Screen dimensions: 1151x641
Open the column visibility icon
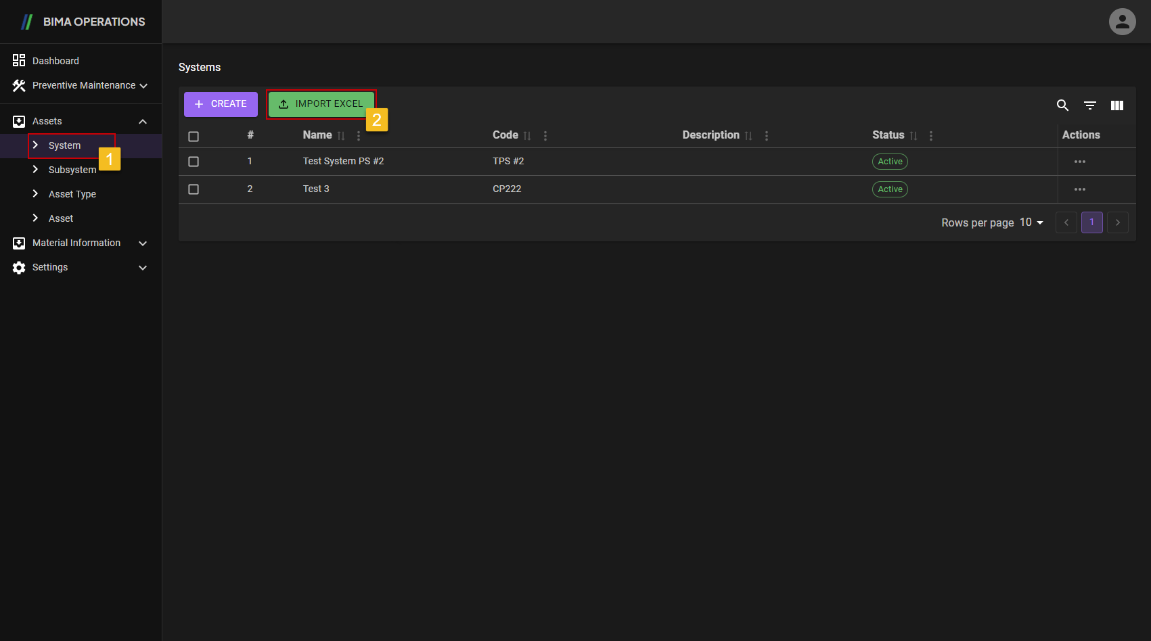tap(1117, 105)
